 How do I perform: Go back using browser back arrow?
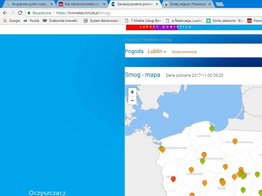[x=5, y=13]
